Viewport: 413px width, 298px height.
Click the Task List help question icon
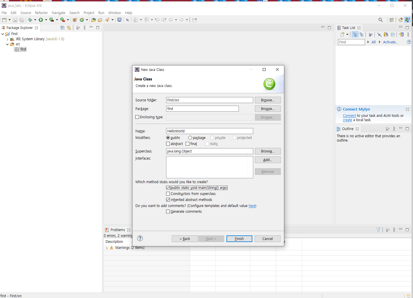[x=409, y=42]
